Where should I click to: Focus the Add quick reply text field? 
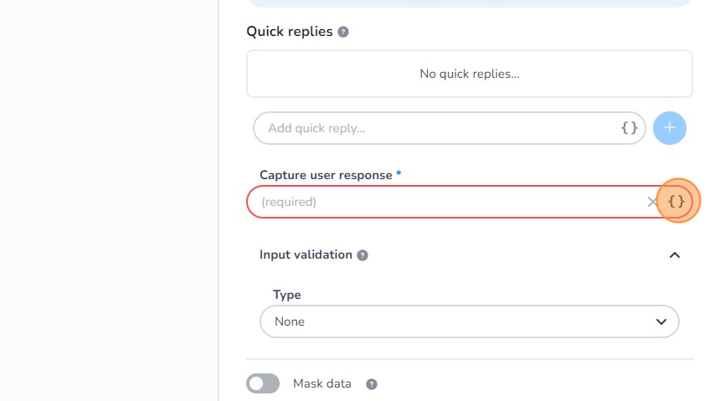tap(435, 128)
